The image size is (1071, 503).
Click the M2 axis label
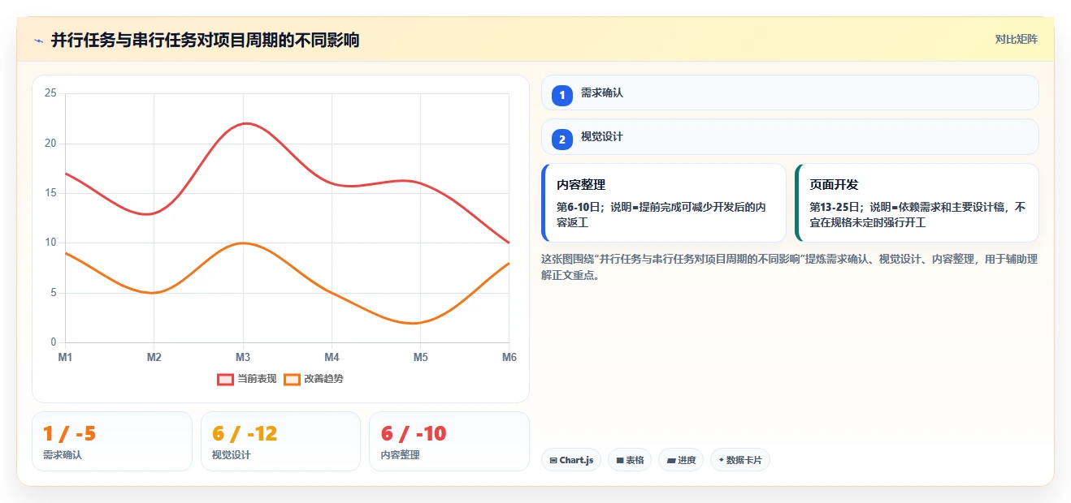(154, 357)
